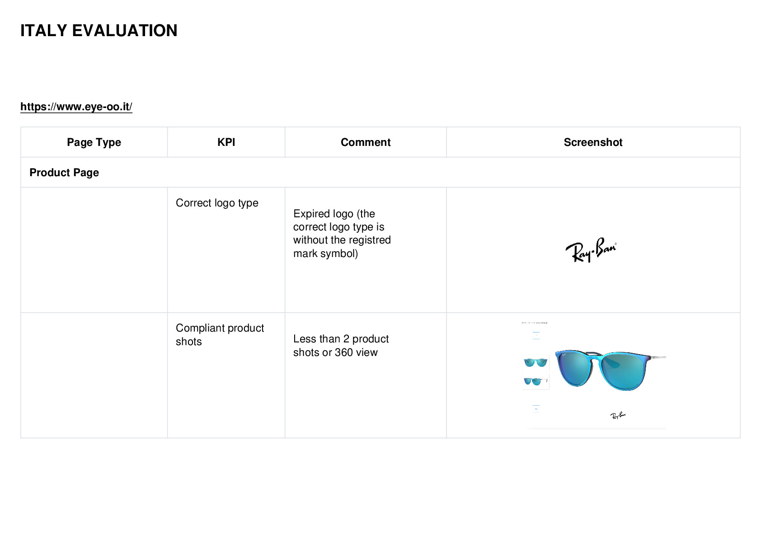Screen dimensions: 761x538
Task: Click the Compliant product shots KPI cell
Action: pos(220,335)
